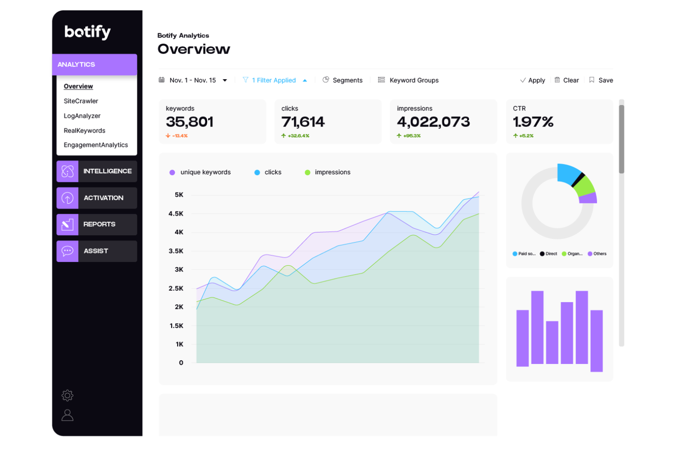Collapse the filter panel with the blue arrow
Image resolution: width=674 pixels, height=449 pixels.
(305, 81)
